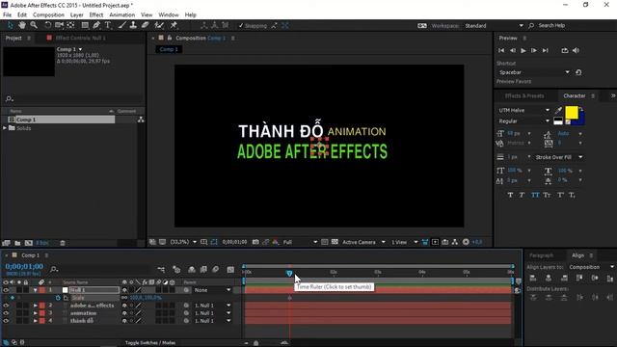
Task: Play the preview
Action: pos(523,51)
